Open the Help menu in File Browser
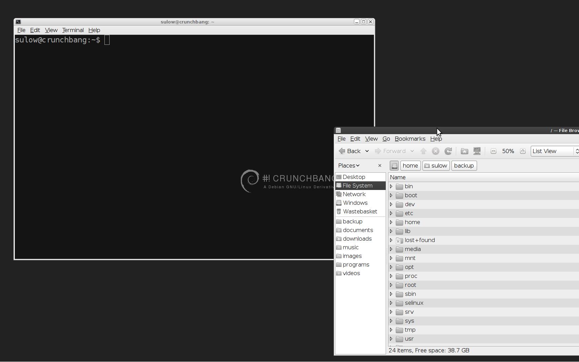The image size is (579, 362). 436,139
